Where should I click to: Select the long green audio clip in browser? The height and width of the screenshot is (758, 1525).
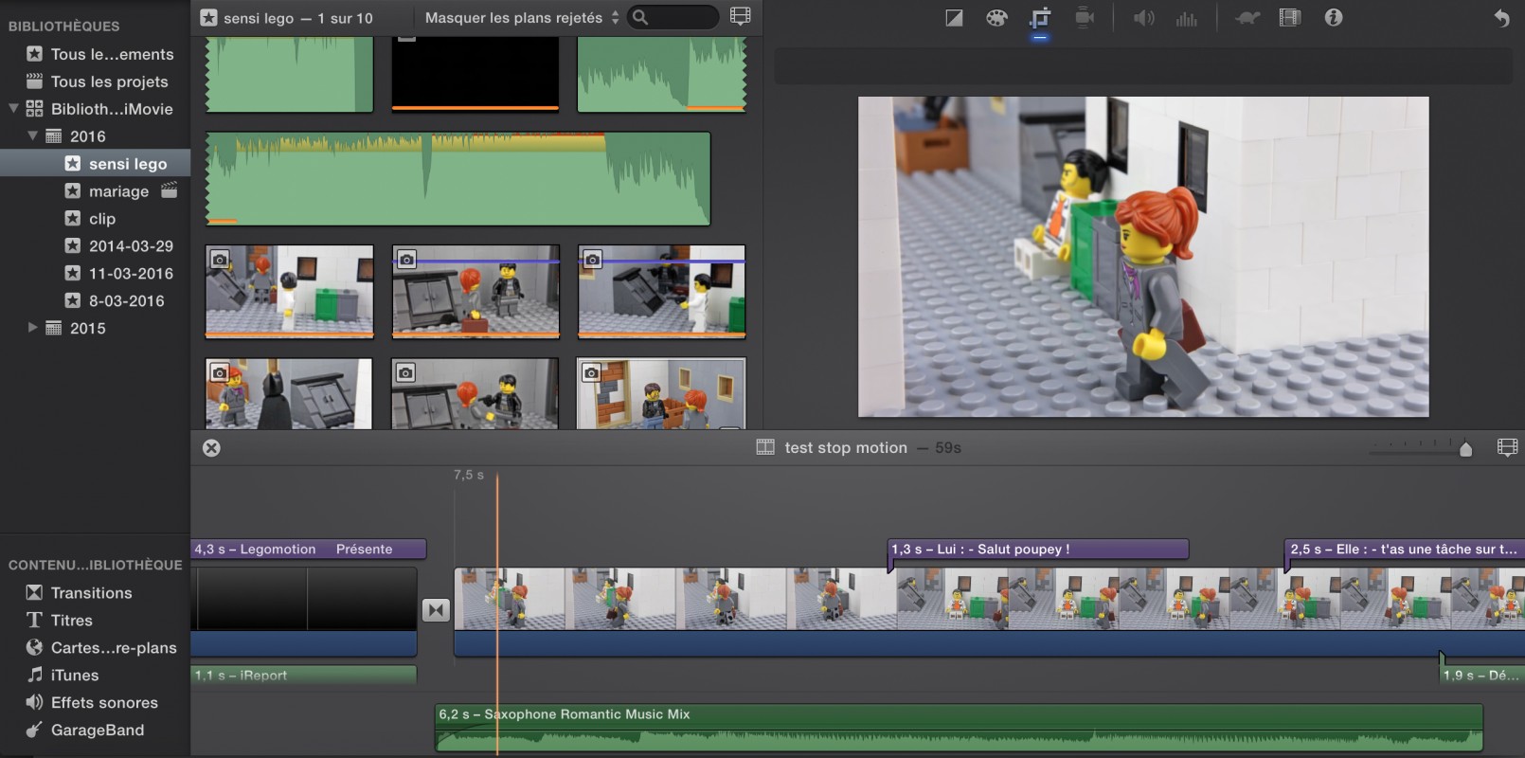click(x=457, y=179)
